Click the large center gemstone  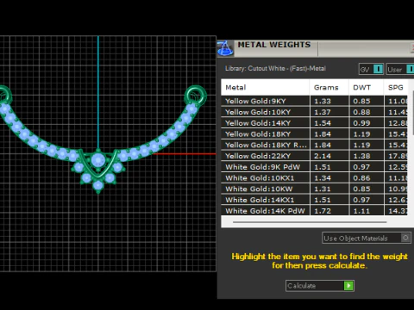(x=98, y=159)
